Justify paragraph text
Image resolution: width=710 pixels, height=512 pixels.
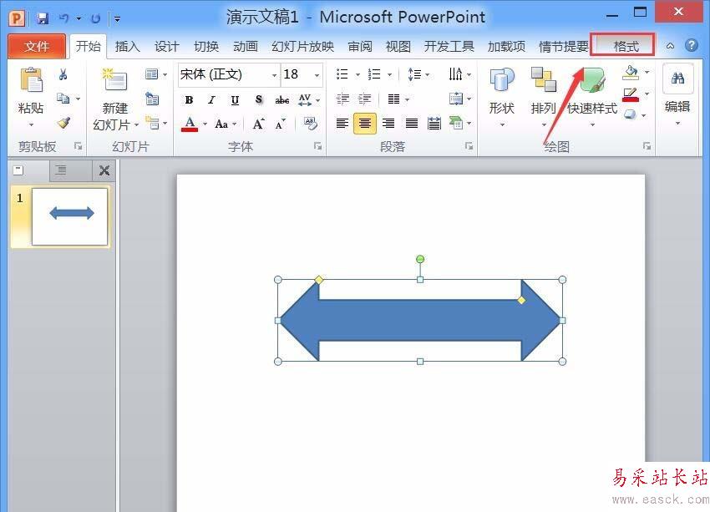(x=412, y=123)
